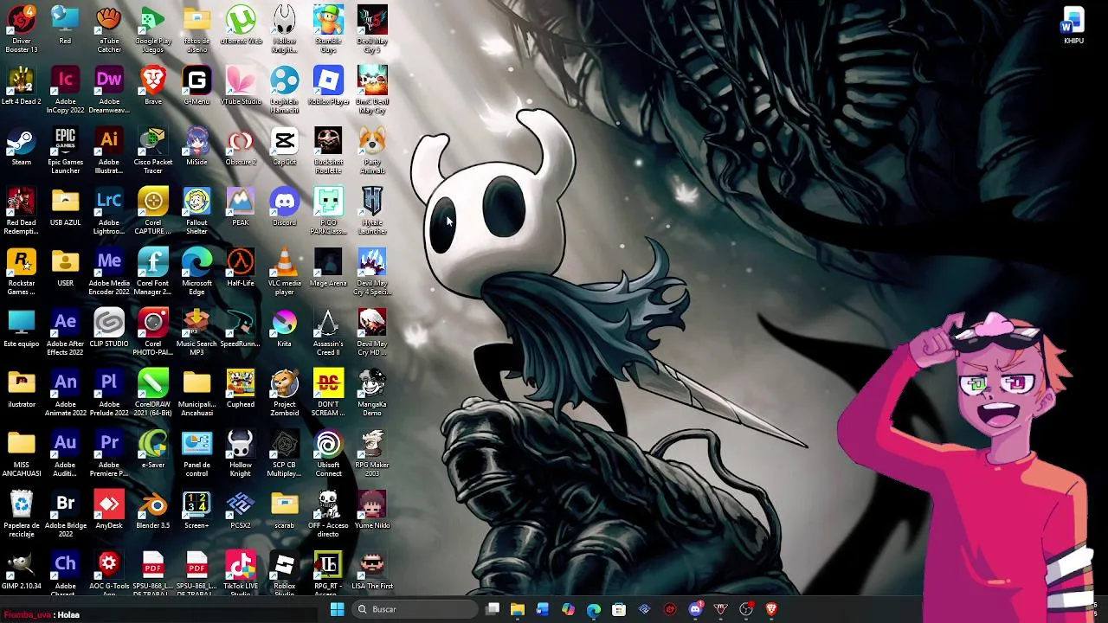Launch Adobe After Effects 2022
The width and height of the screenshot is (1108, 623).
(x=65, y=332)
